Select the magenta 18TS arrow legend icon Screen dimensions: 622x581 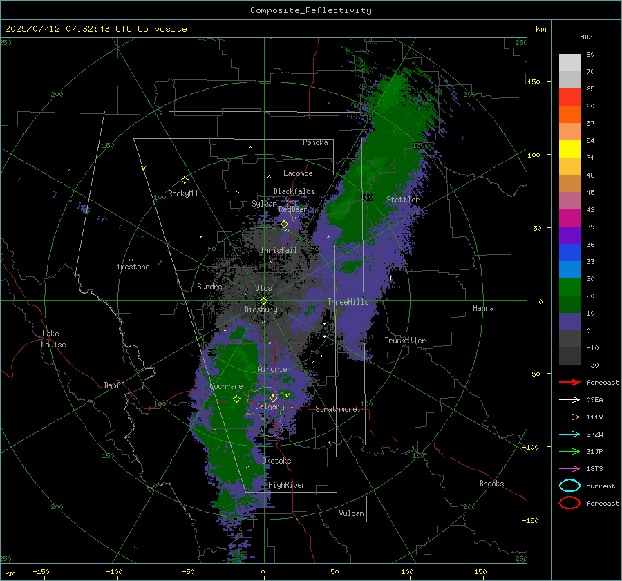[569, 469]
